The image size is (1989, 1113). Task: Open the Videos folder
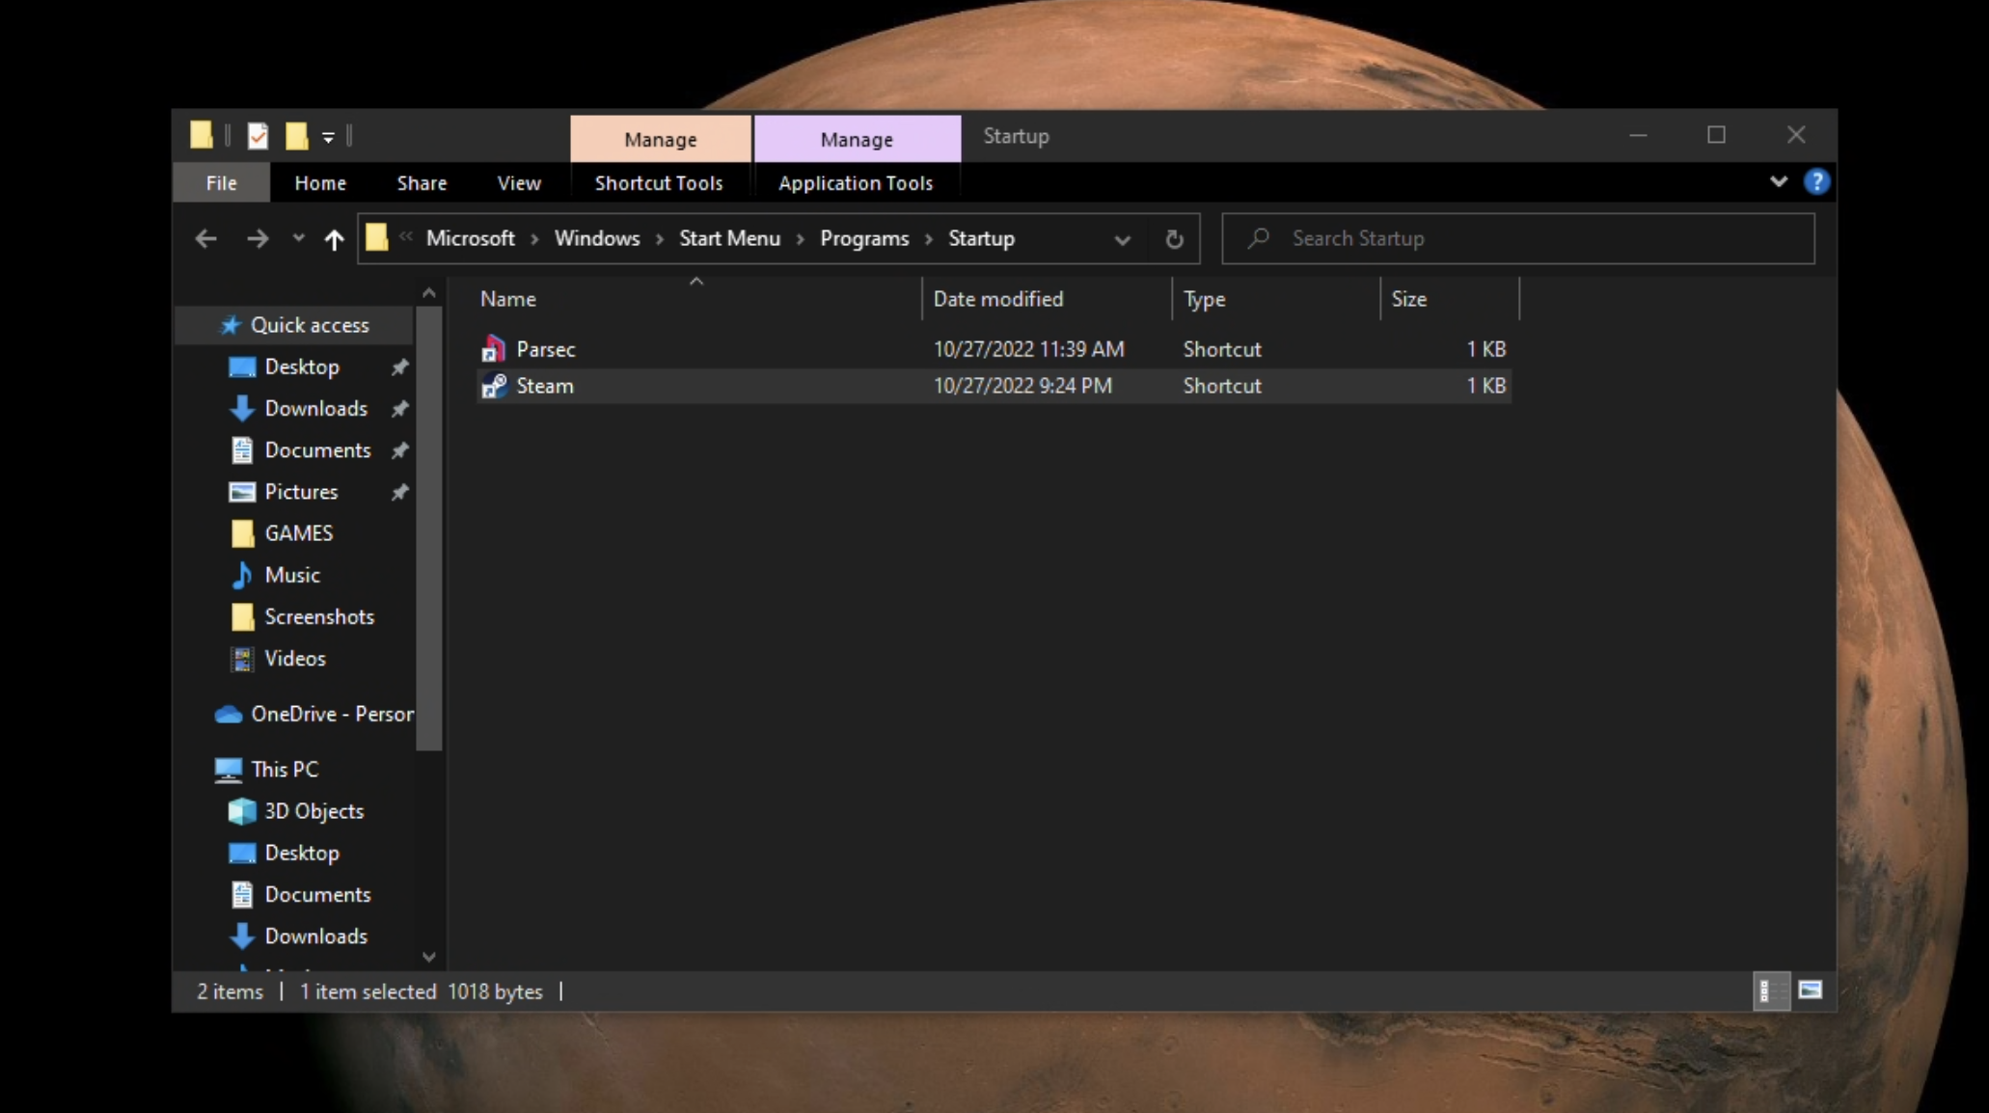click(295, 658)
